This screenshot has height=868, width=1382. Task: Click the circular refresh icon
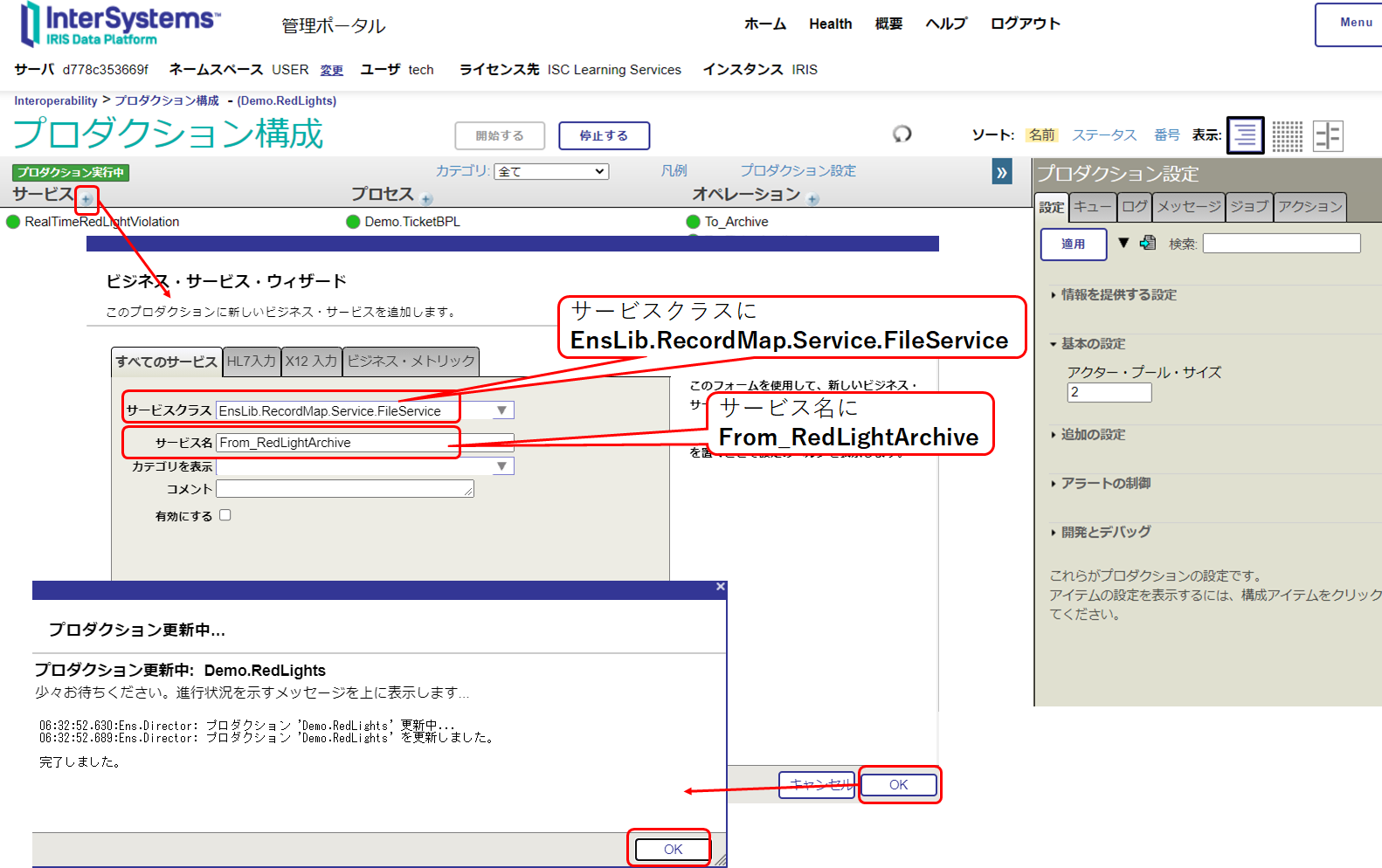(902, 134)
